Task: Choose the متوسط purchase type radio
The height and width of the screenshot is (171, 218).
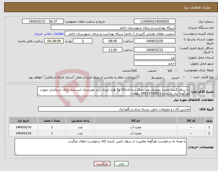Action: tap(166, 77)
